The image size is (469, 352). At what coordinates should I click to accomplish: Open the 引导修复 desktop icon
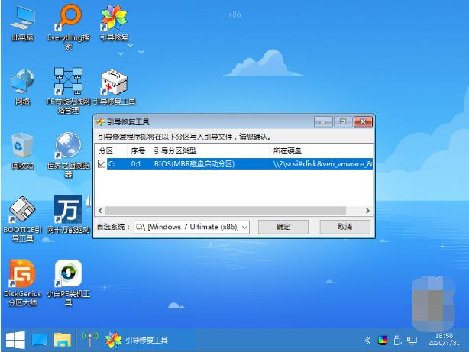(115, 18)
